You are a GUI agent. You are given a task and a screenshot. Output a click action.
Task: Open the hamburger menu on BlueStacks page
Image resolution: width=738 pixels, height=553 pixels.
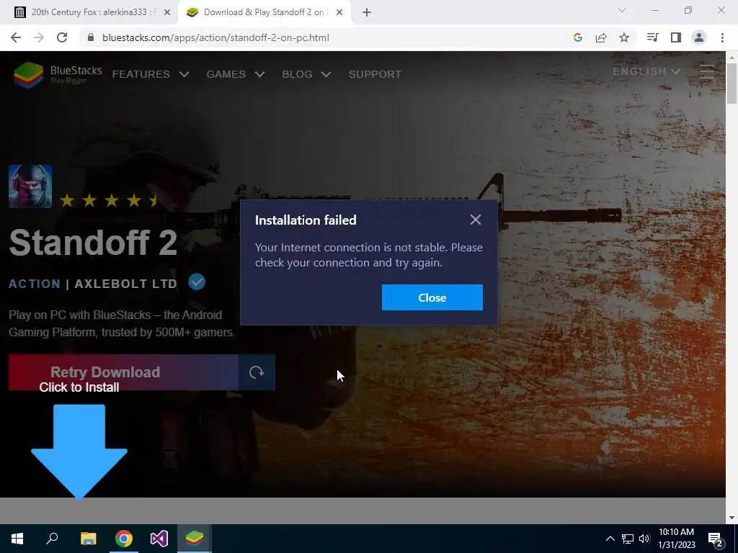707,72
